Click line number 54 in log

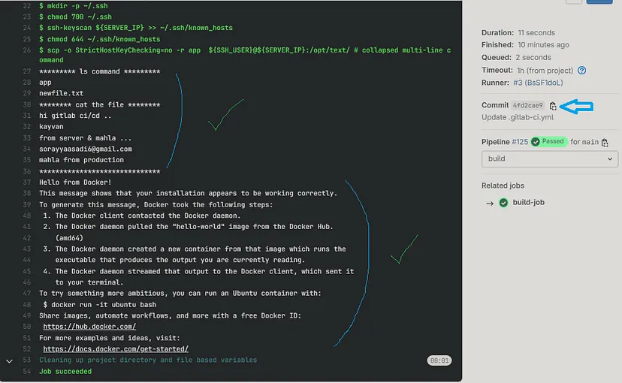pyautogui.click(x=27, y=372)
